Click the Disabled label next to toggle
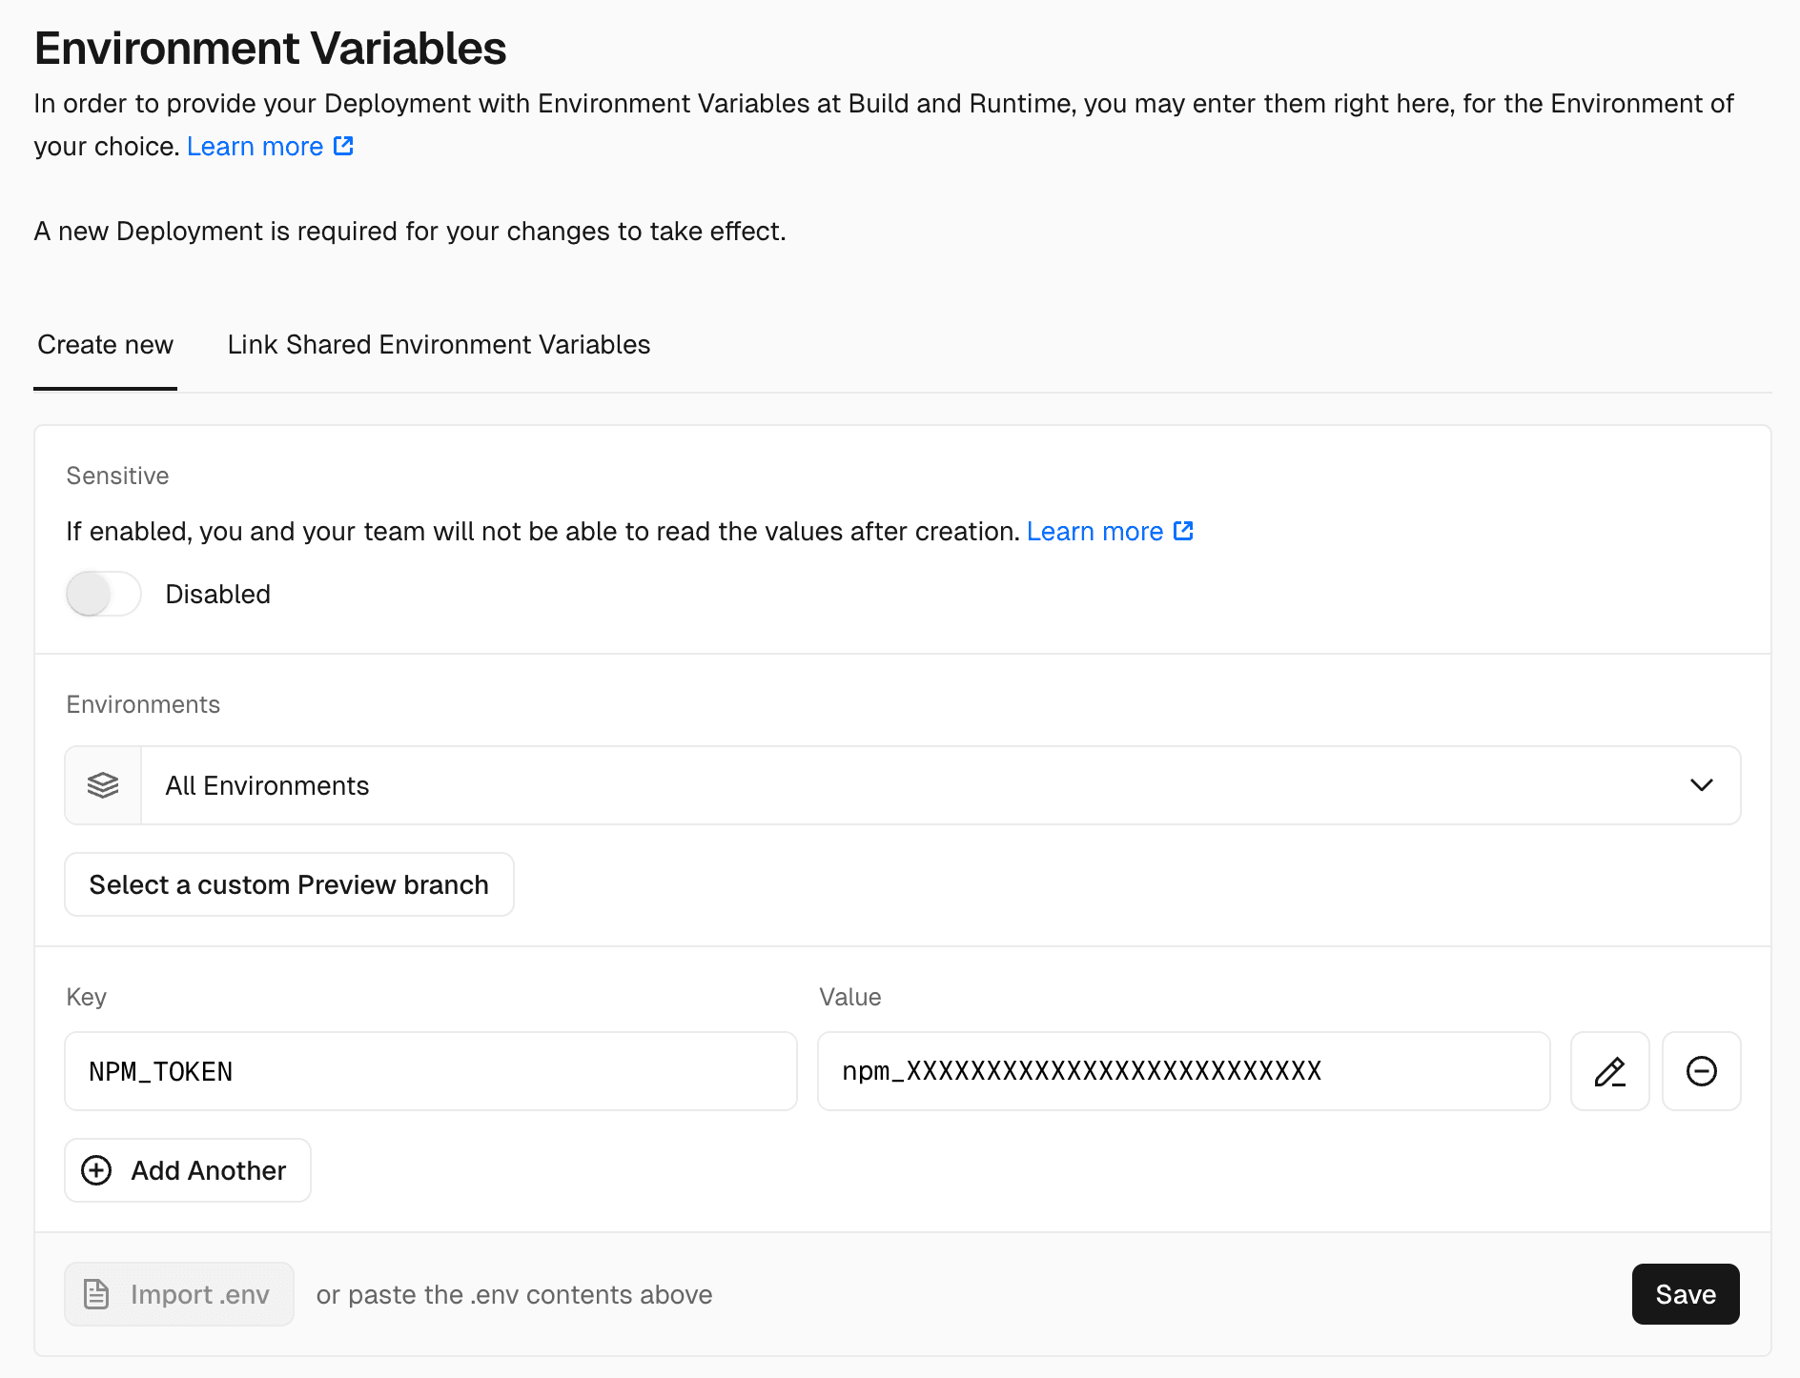This screenshot has width=1800, height=1378. [217, 594]
